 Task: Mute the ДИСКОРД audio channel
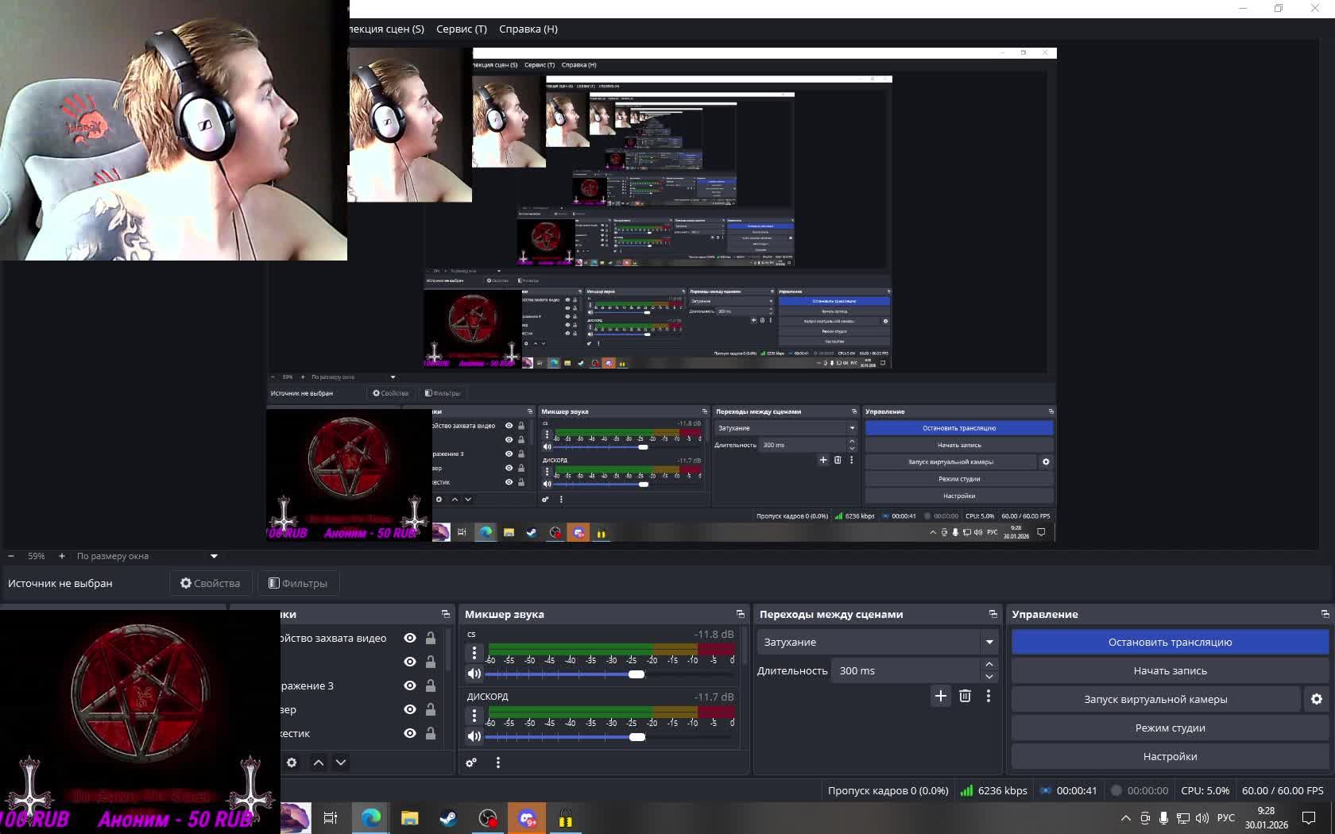point(474,736)
